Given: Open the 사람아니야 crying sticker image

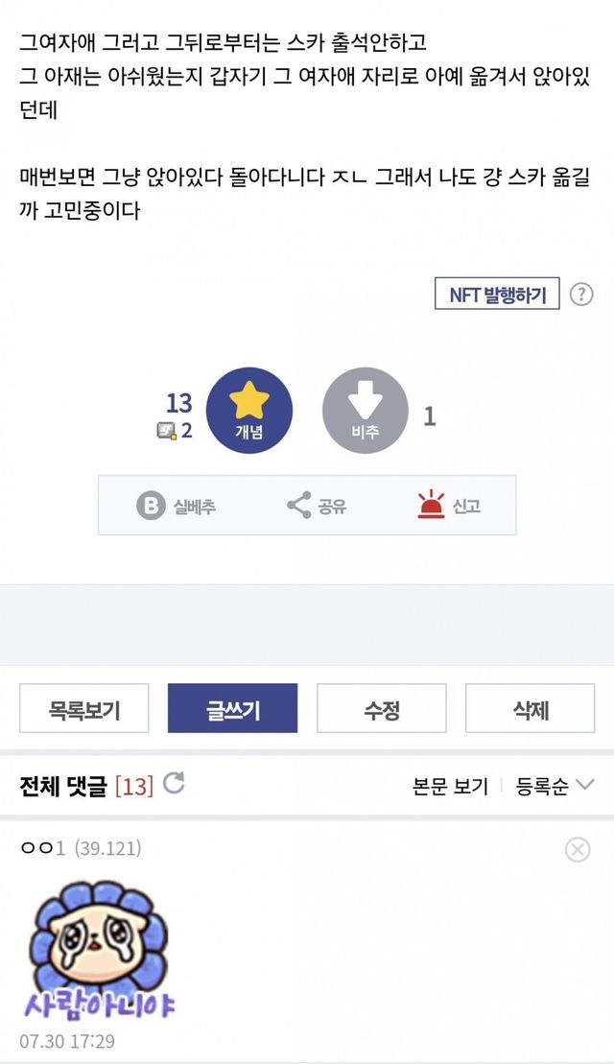Looking at the screenshot, I should 98,952.
